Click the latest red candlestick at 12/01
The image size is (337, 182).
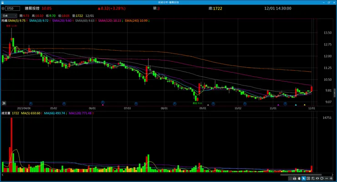coord(311,89)
